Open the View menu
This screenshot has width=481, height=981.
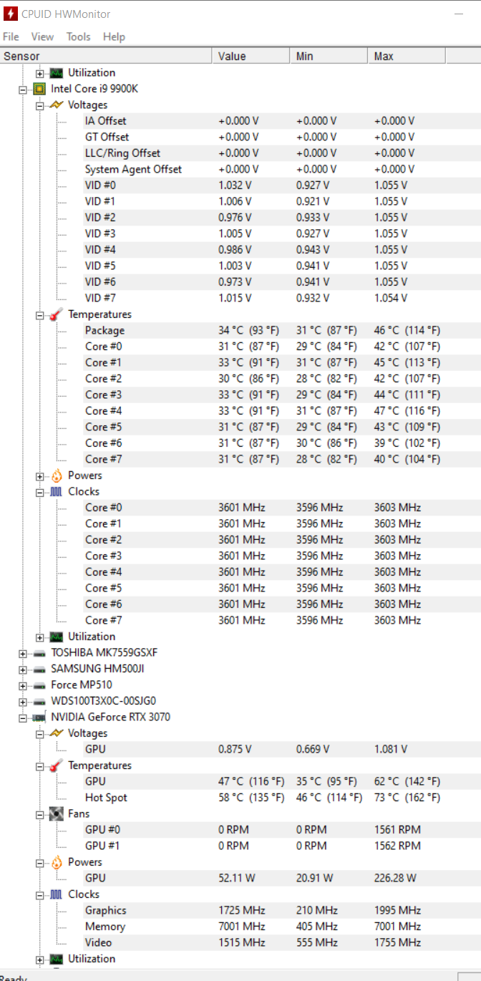point(42,37)
